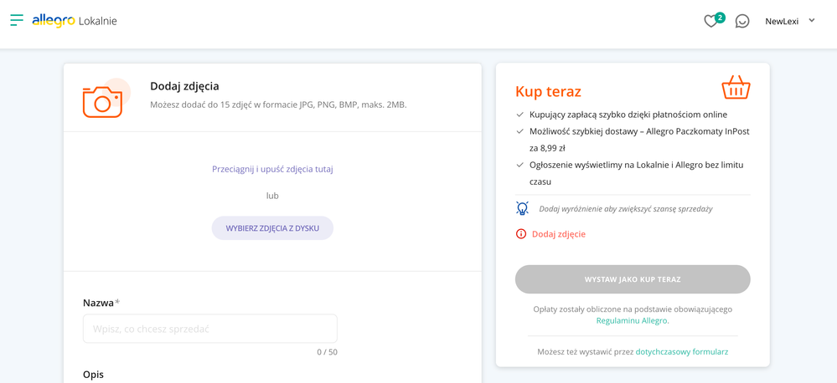Click the Kup teraz heading
The image size is (837, 383).
coord(548,92)
